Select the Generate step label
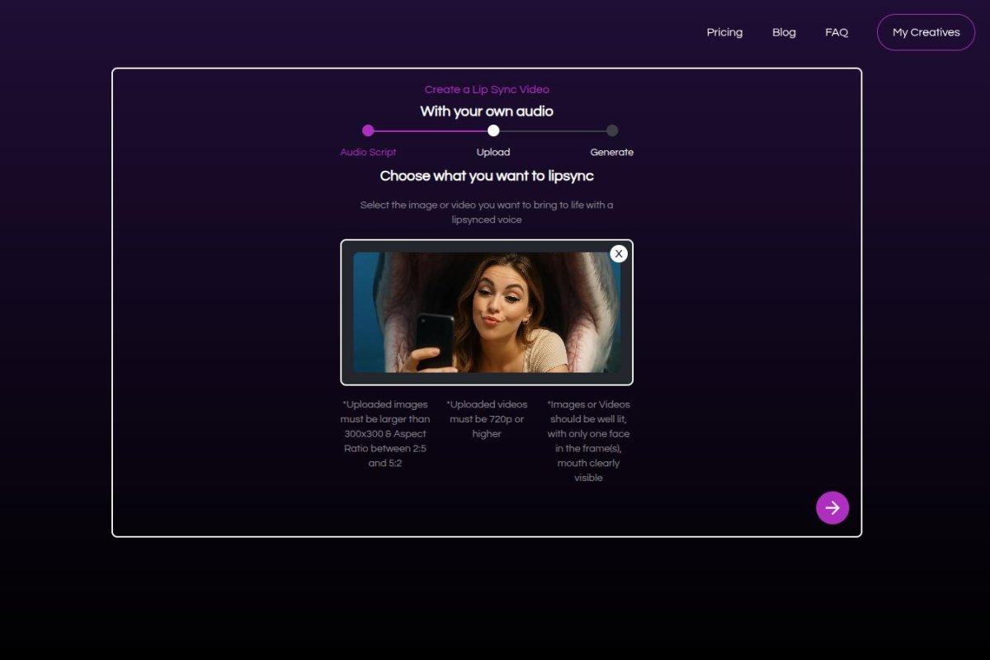The height and width of the screenshot is (660, 990). coord(611,152)
